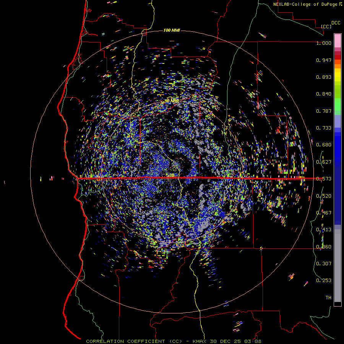344x344 pixels.
Task: Select the 0.840 scale value
Action: pyautogui.click(x=324, y=94)
